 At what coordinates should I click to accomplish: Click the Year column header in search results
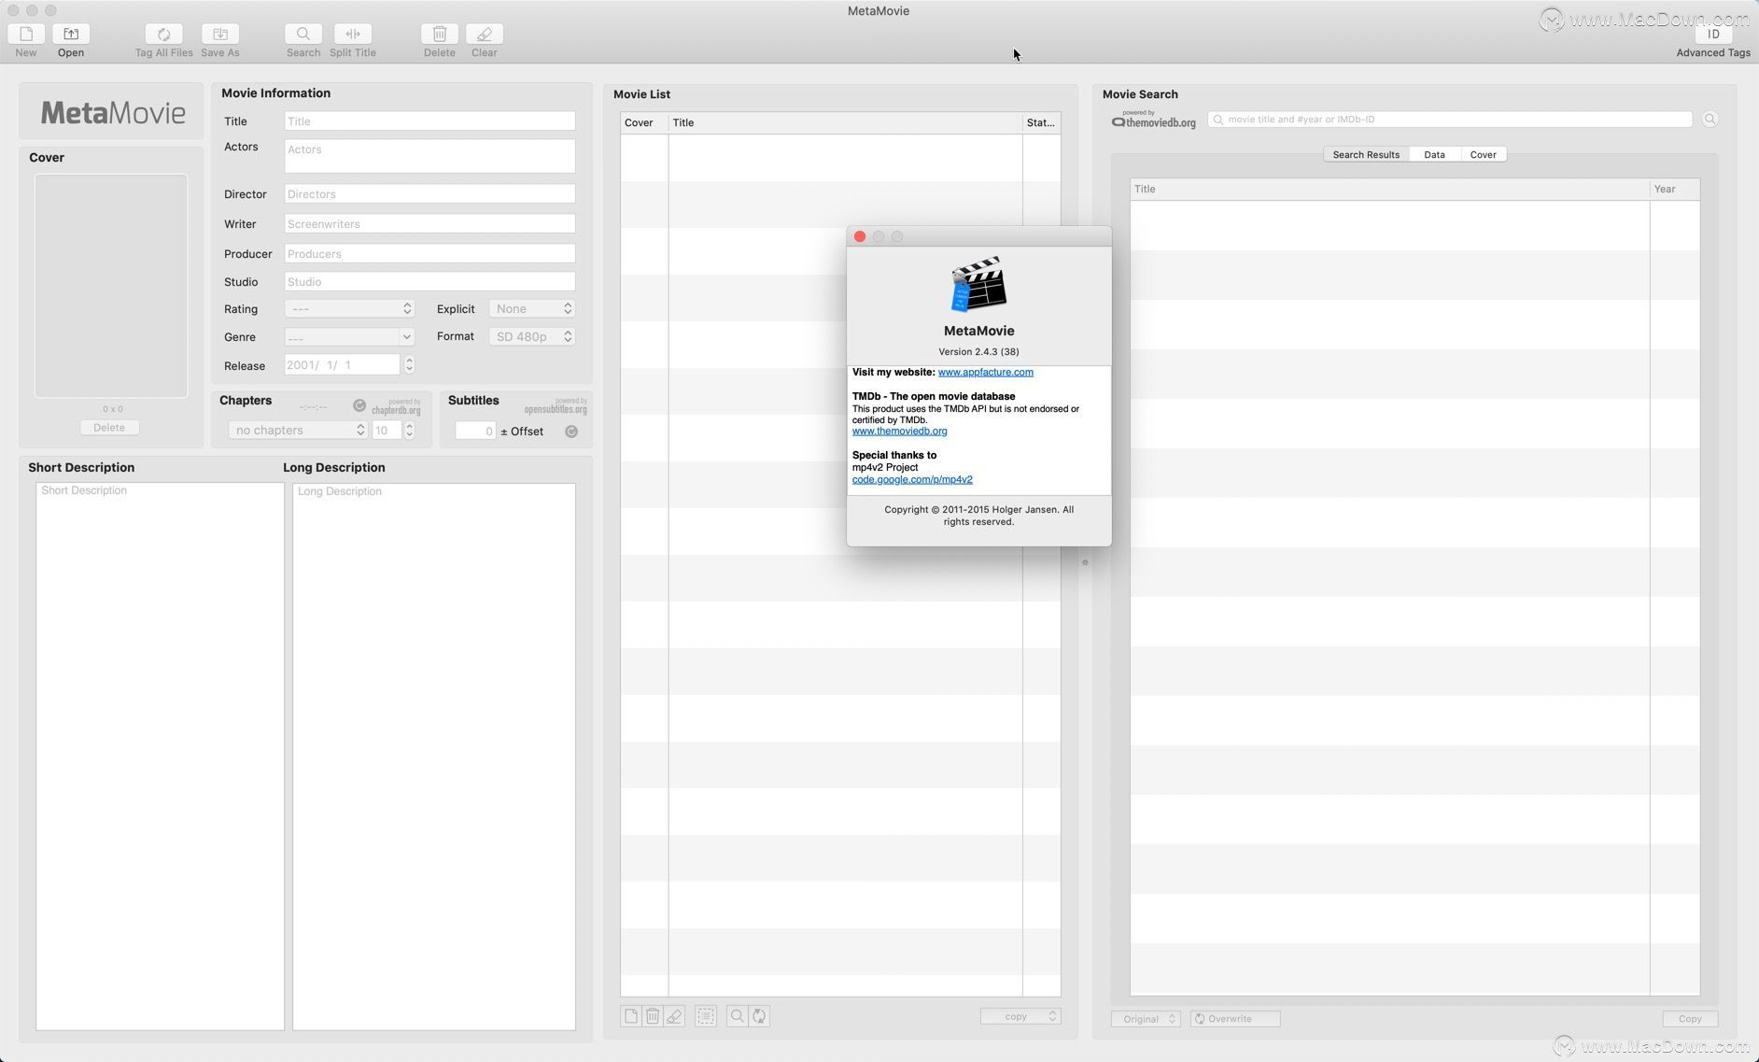[x=1675, y=190]
